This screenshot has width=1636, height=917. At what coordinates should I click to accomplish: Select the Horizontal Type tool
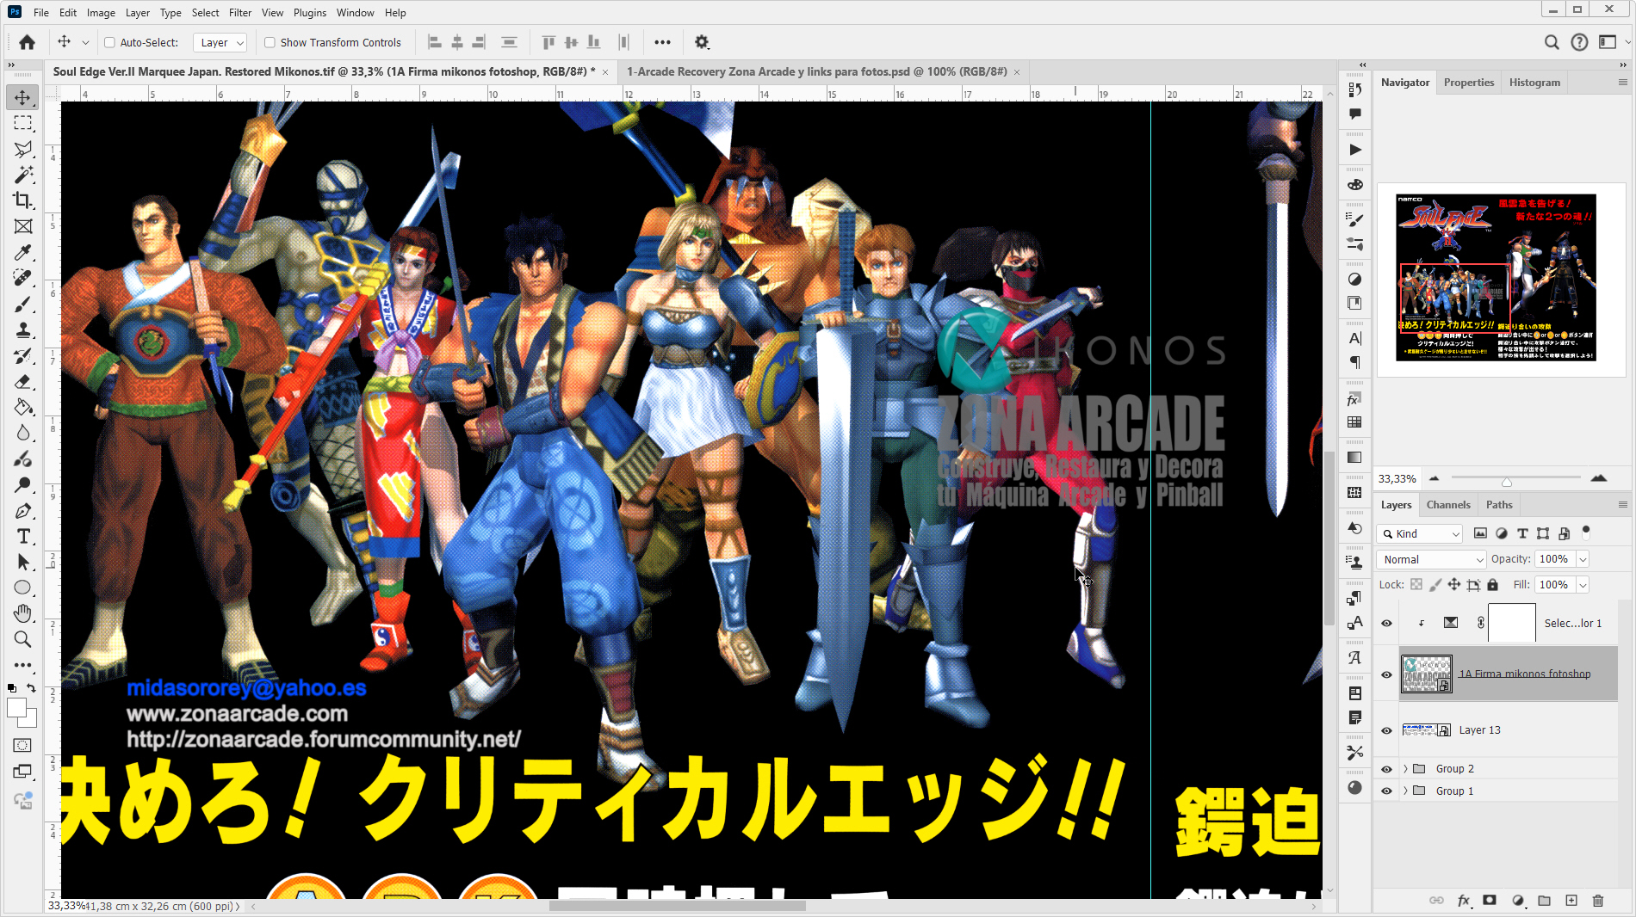point(23,536)
